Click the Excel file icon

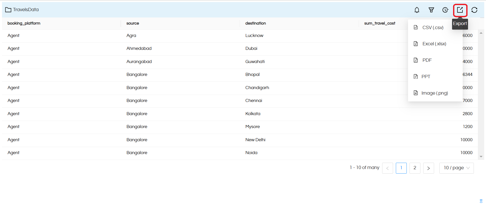point(416,44)
